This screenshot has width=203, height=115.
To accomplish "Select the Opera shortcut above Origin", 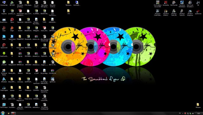I will [12, 20].
